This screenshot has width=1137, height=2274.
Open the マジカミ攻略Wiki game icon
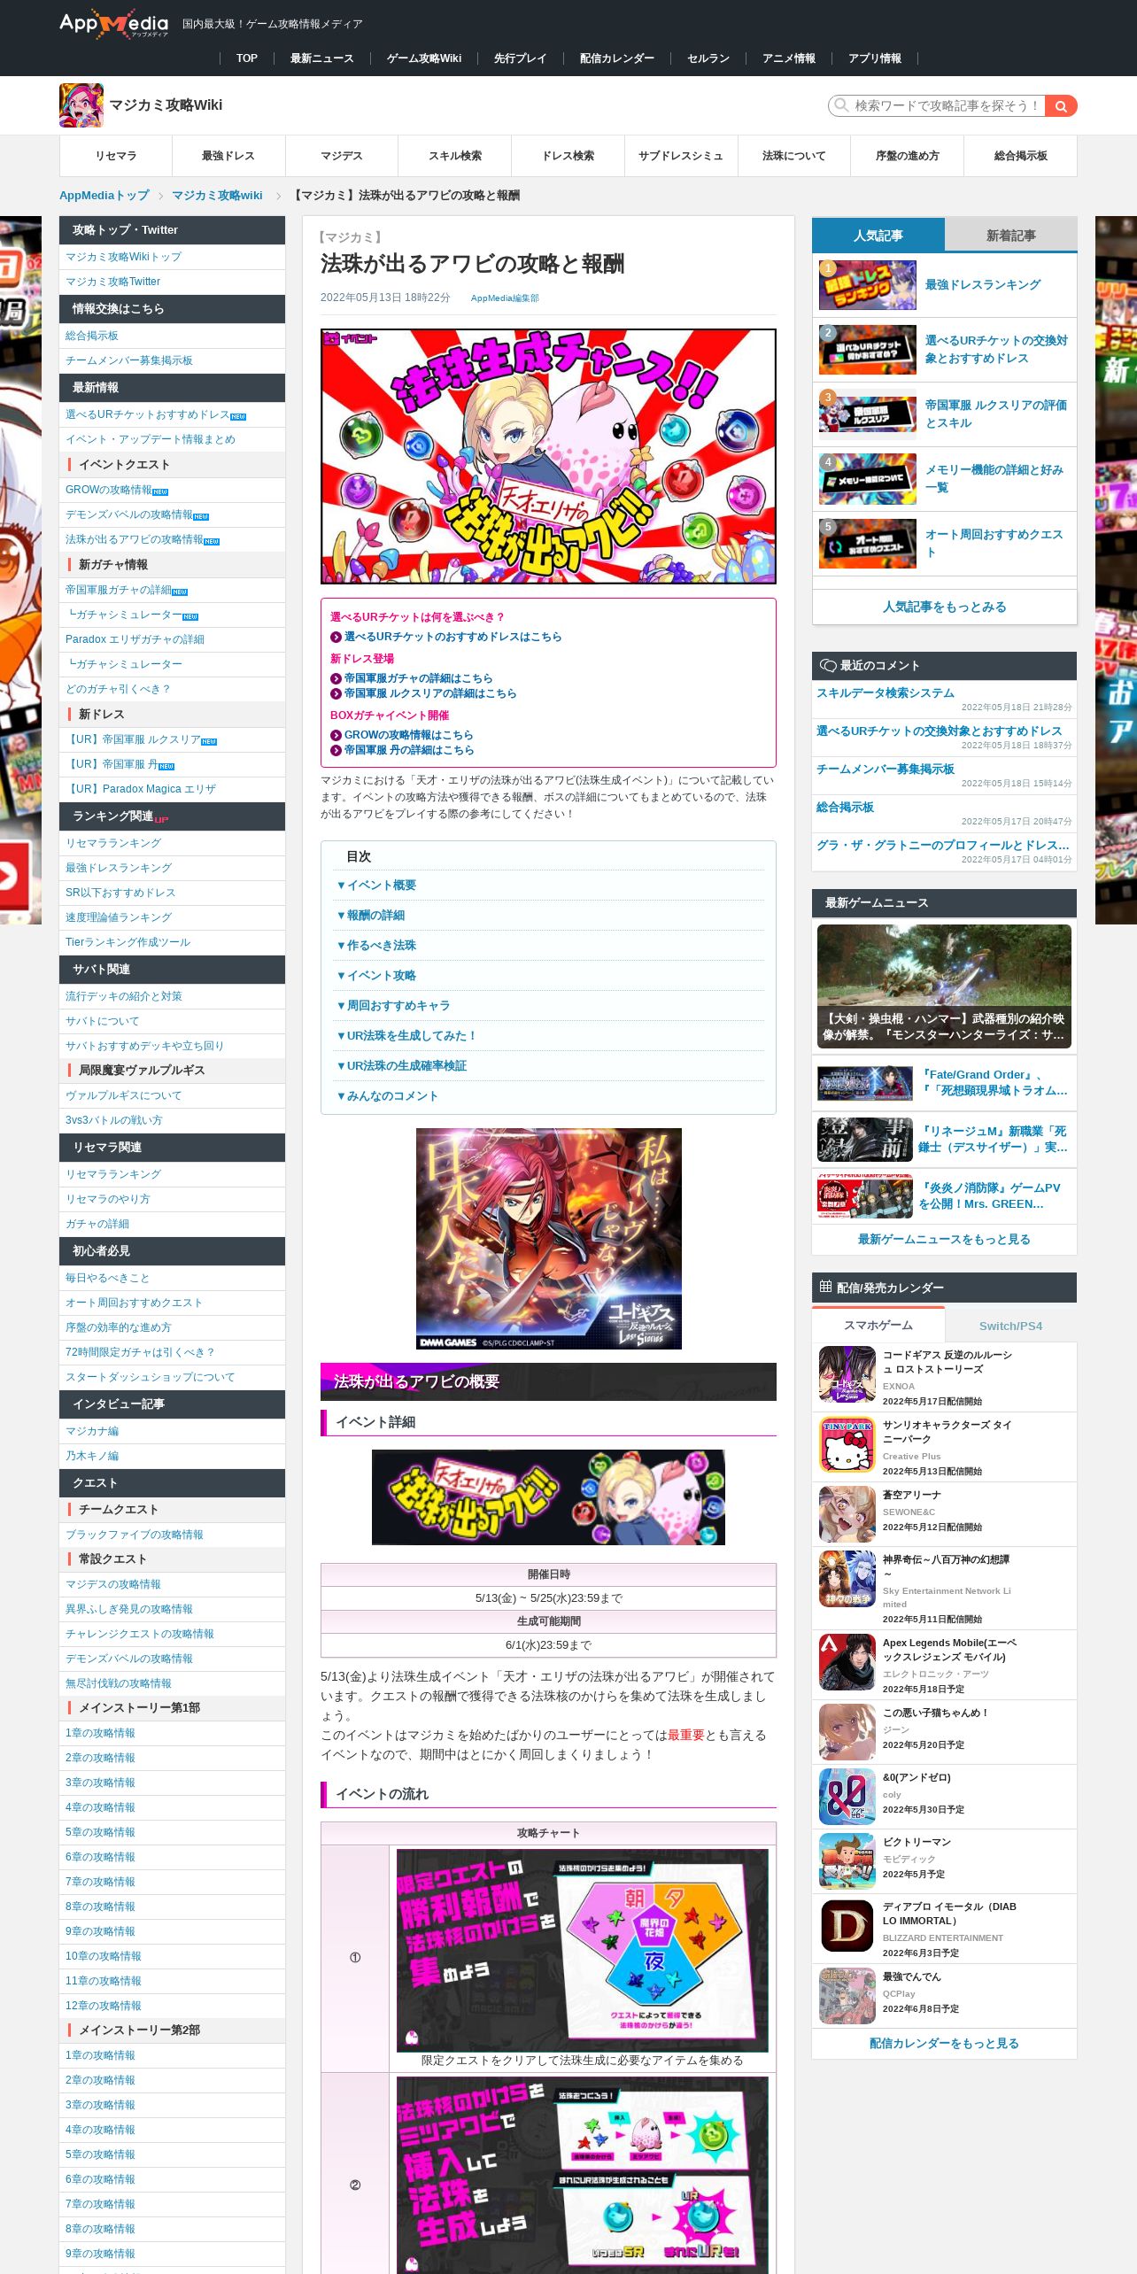tap(81, 105)
